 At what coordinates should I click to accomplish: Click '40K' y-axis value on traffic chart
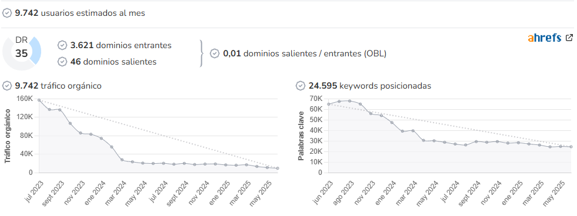(26, 154)
